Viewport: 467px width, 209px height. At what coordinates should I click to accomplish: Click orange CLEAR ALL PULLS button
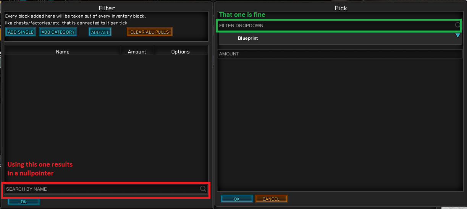click(x=150, y=32)
